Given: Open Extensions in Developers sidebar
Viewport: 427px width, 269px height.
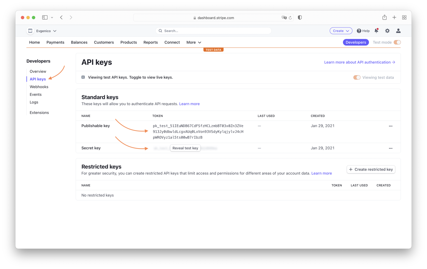Looking at the screenshot, I should point(39,113).
